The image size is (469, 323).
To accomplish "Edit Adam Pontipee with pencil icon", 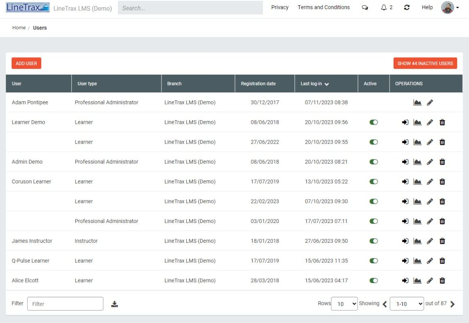I will [x=430, y=102].
